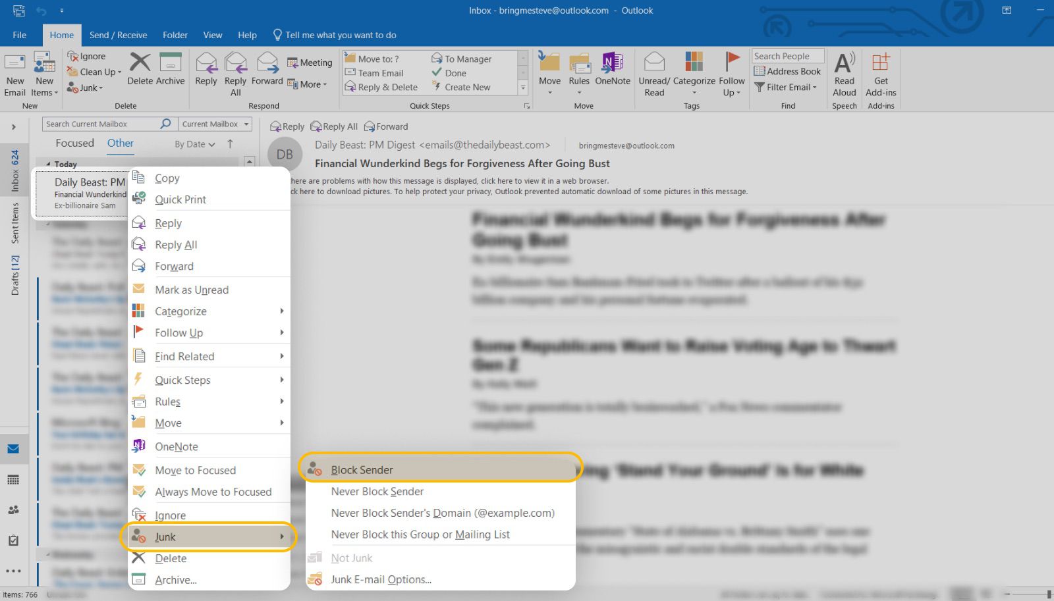The height and width of the screenshot is (601, 1054).
Task: Toggle the message Unread/Read status
Action: pyautogui.click(x=654, y=72)
